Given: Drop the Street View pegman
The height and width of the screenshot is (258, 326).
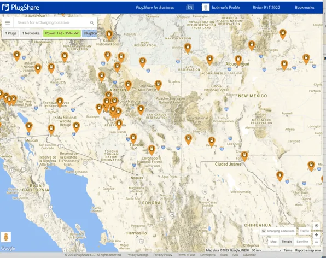Looking at the screenshot, I should pyautogui.click(x=6, y=237).
